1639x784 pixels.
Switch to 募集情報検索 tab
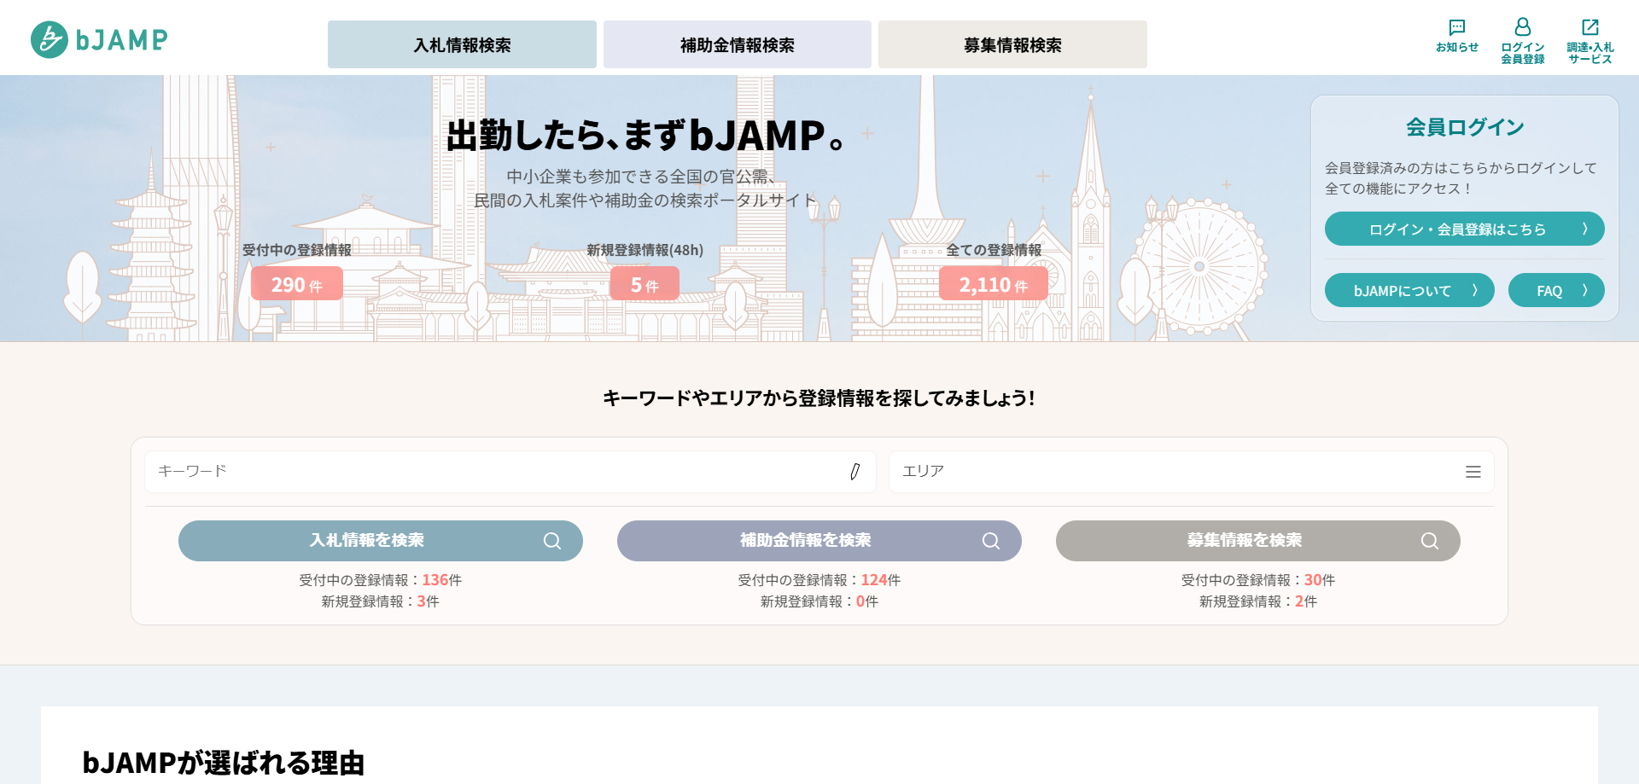pyautogui.click(x=1012, y=44)
